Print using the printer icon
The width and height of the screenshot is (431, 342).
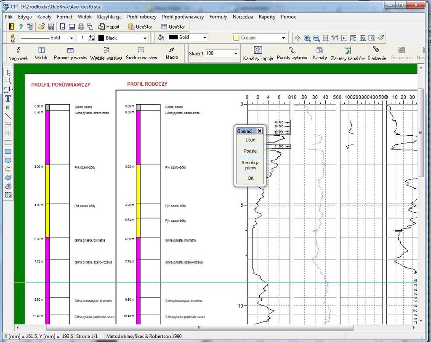pyautogui.click(x=81, y=26)
